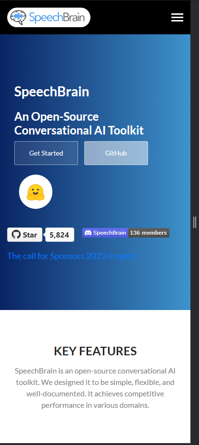The image size is (199, 445).
Task: Click the KEY FEATURES heading
Action: [x=95, y=351]
